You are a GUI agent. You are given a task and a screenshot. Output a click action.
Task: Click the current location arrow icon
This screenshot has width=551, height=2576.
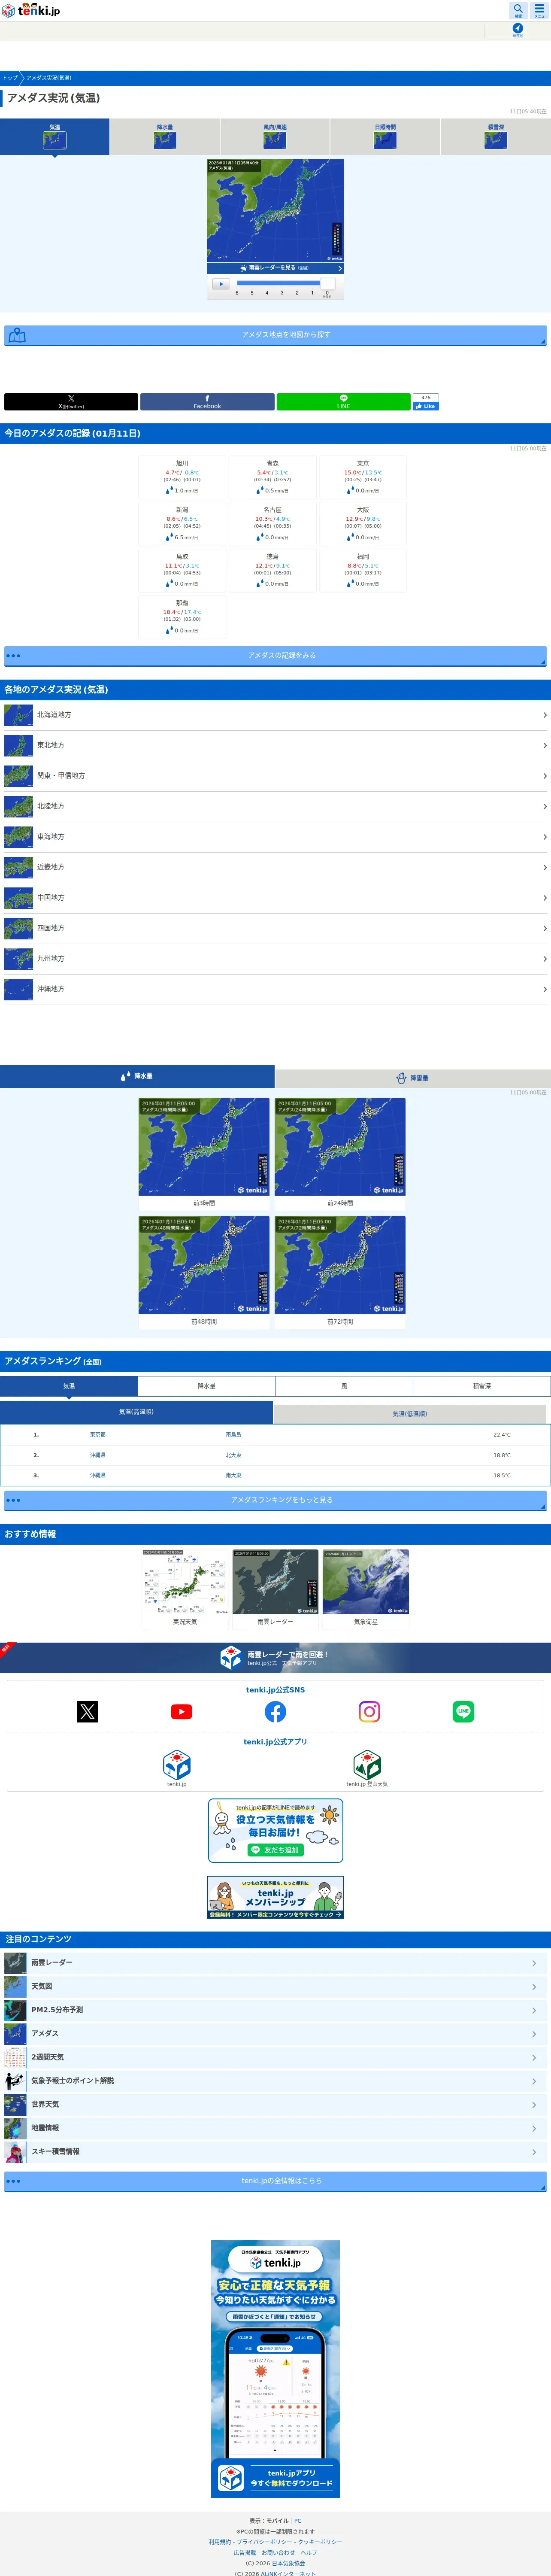517,29
